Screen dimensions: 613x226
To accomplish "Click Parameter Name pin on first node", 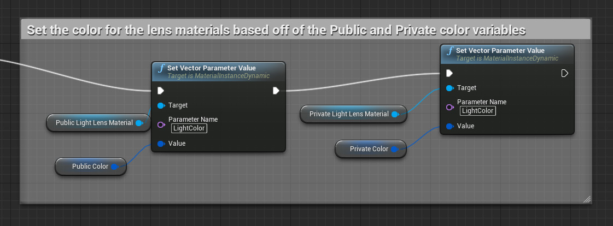I will point(161,124).
